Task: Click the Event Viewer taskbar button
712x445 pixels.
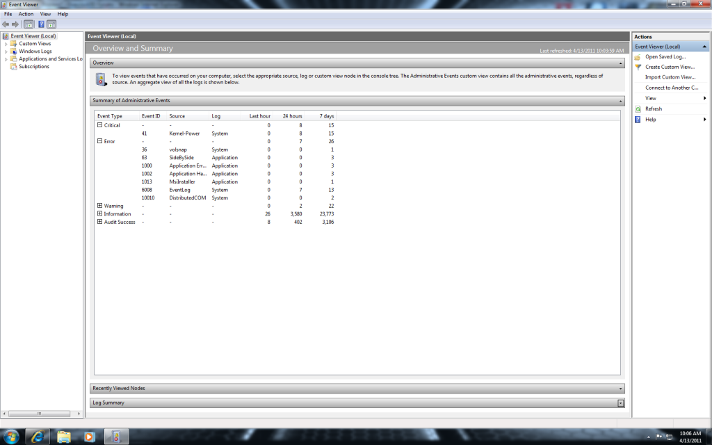Action: [x=117, y=437]
